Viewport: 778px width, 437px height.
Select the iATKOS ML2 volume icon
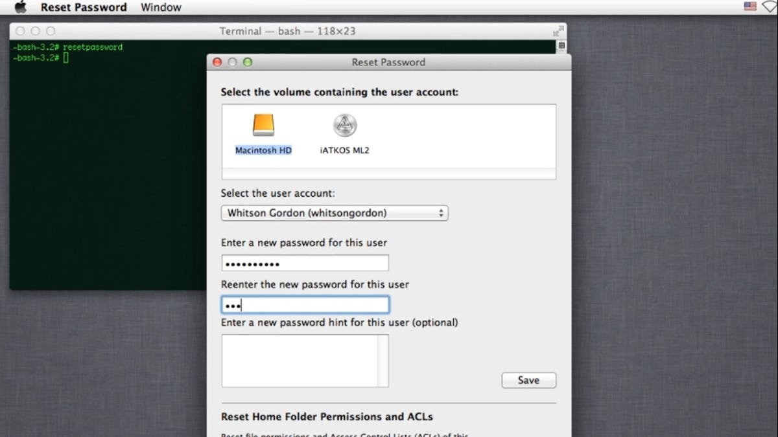[344, 125]
